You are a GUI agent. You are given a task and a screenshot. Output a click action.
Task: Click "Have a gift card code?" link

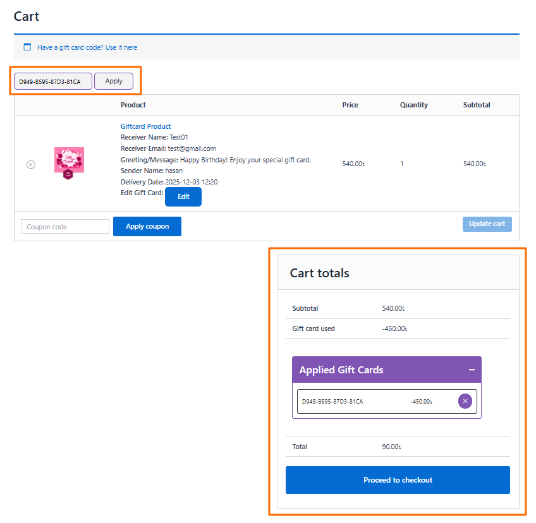point(87,47)
